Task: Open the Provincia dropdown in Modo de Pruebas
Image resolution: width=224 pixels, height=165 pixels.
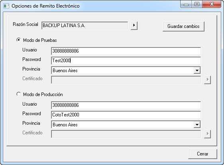Action: pos(197,71)
